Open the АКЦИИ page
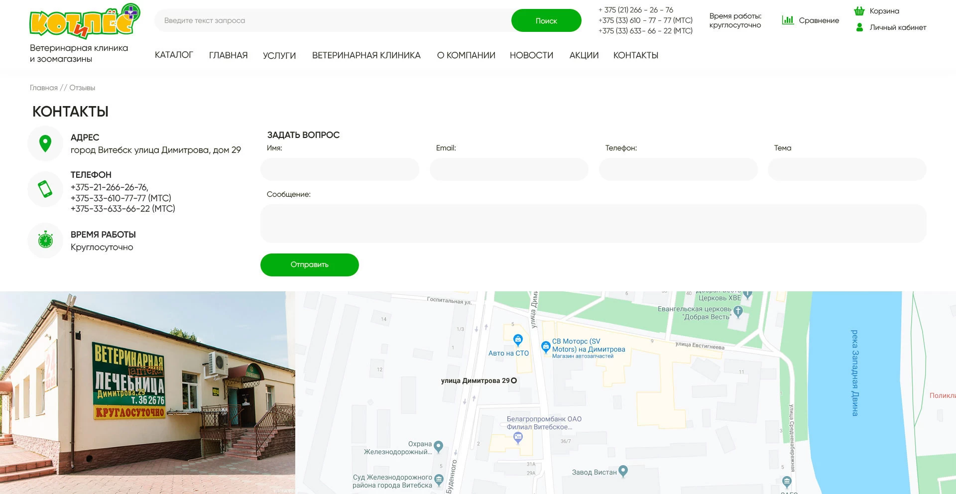This screenshot has width=956, height=494. (584, 55)
